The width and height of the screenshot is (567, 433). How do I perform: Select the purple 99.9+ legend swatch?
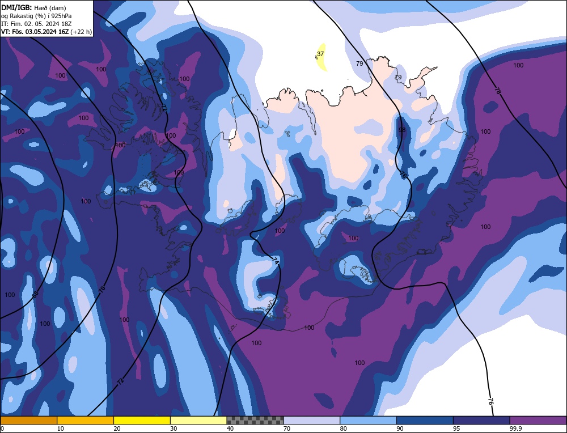tap(539, 421)
